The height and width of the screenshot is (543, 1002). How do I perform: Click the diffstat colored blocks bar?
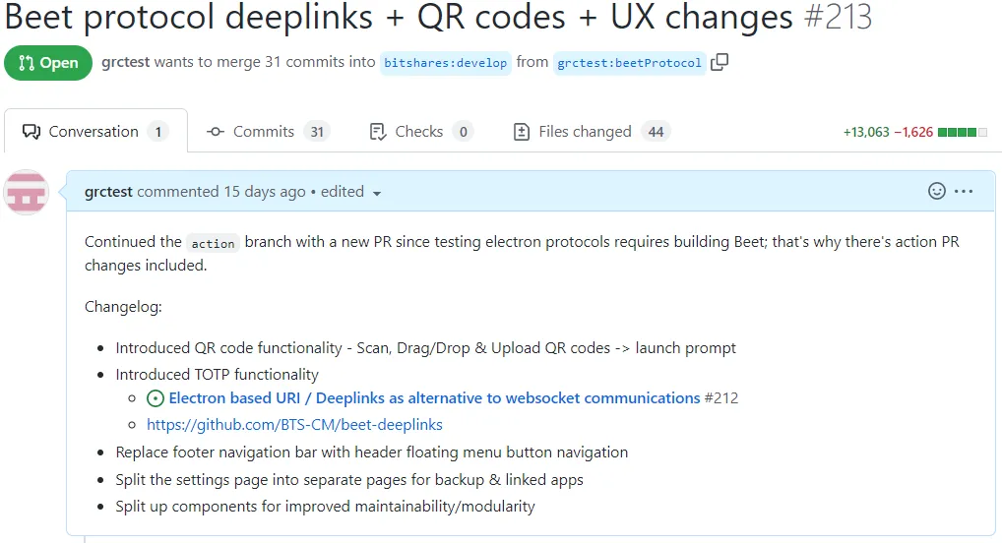(963, 132)
